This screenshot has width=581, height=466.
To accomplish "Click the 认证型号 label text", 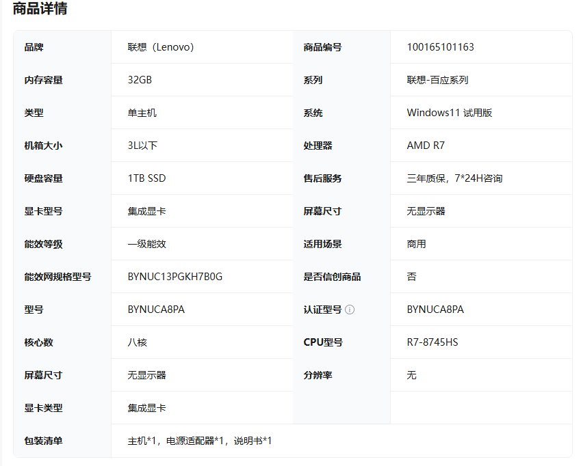I will click(x=322, y=310).
